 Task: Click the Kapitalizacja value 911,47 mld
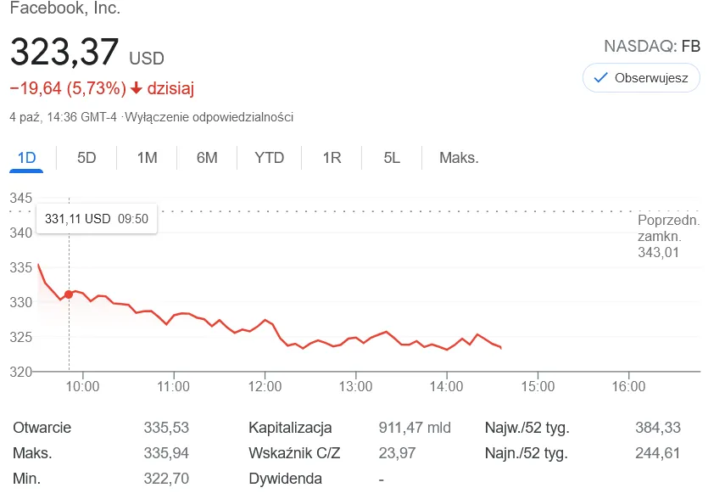(415, 427)
